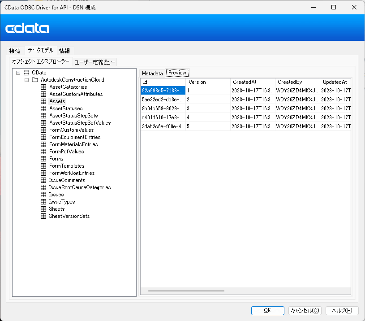Select the IssueTypes table node
The image size is (365, 321).
pos(62,202)
